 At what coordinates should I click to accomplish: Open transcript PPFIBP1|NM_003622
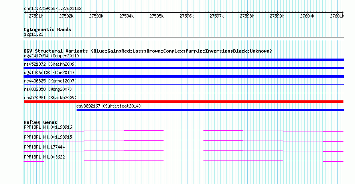[x=44, y=157]
